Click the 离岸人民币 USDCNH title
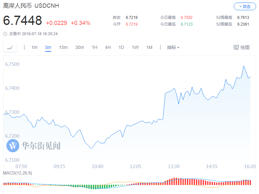The image size is (259, 194). coord(31,6)
